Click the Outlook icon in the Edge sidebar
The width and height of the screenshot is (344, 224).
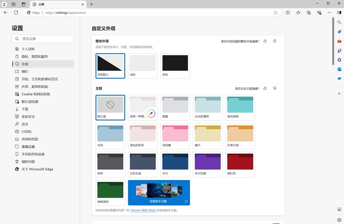pyautogui.click(x=339, y=69)
